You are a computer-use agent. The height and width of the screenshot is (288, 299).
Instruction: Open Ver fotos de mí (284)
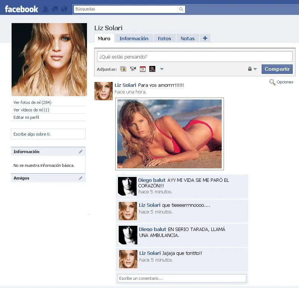(x=32, y=102)
